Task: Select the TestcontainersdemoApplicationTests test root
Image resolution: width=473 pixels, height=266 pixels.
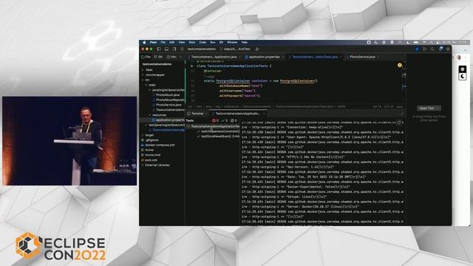Action: click(215, 126)
